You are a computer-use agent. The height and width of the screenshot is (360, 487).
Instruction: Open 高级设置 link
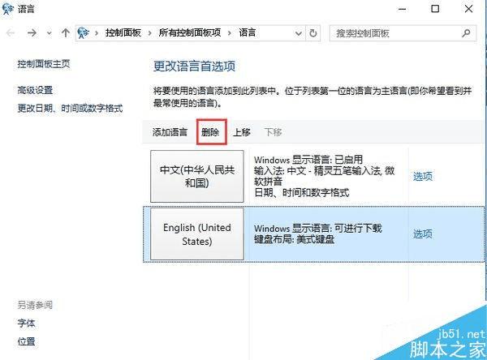pos(35,90)
